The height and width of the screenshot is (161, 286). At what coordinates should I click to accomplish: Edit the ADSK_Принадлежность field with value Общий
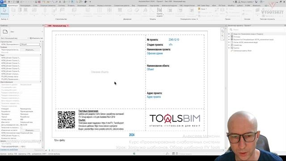click(x=30, y=44)
